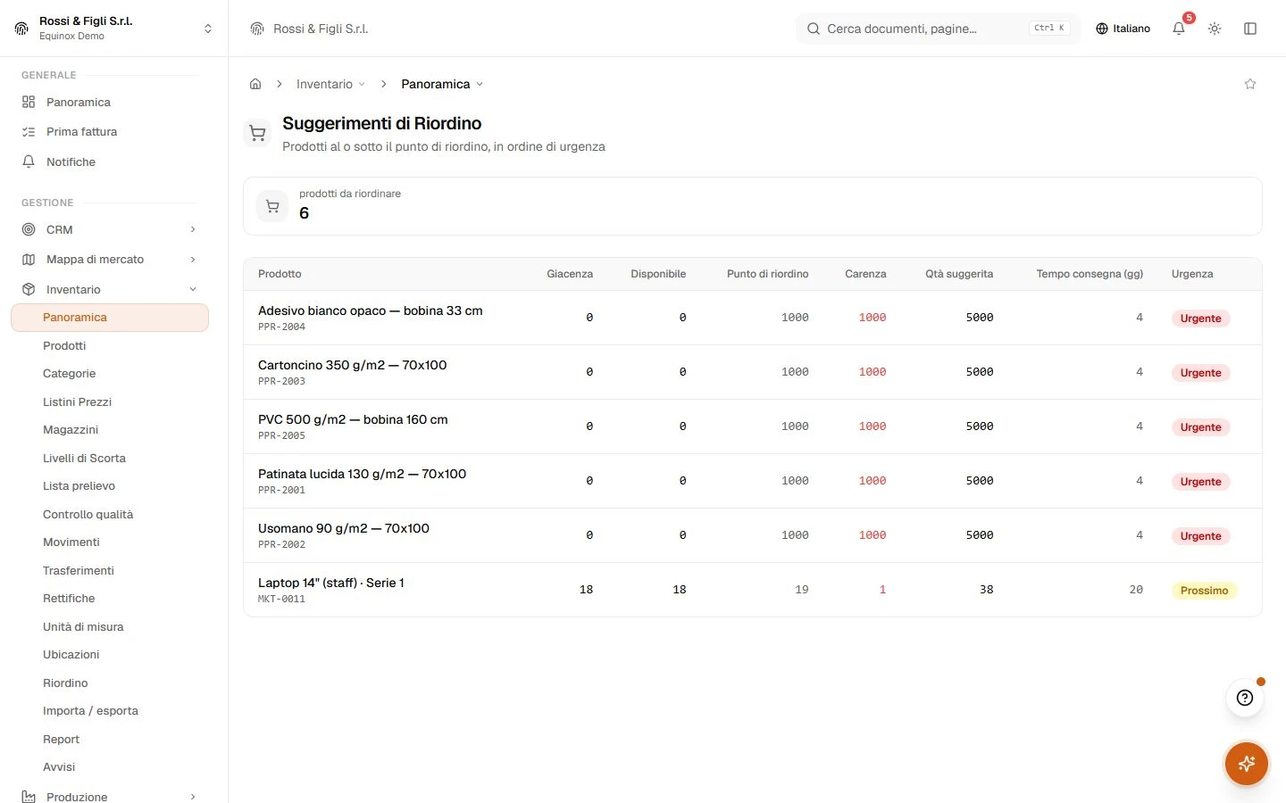Click the home breadcrumb icon
This screenshot has height=803, width=1286.
(255, 84)
